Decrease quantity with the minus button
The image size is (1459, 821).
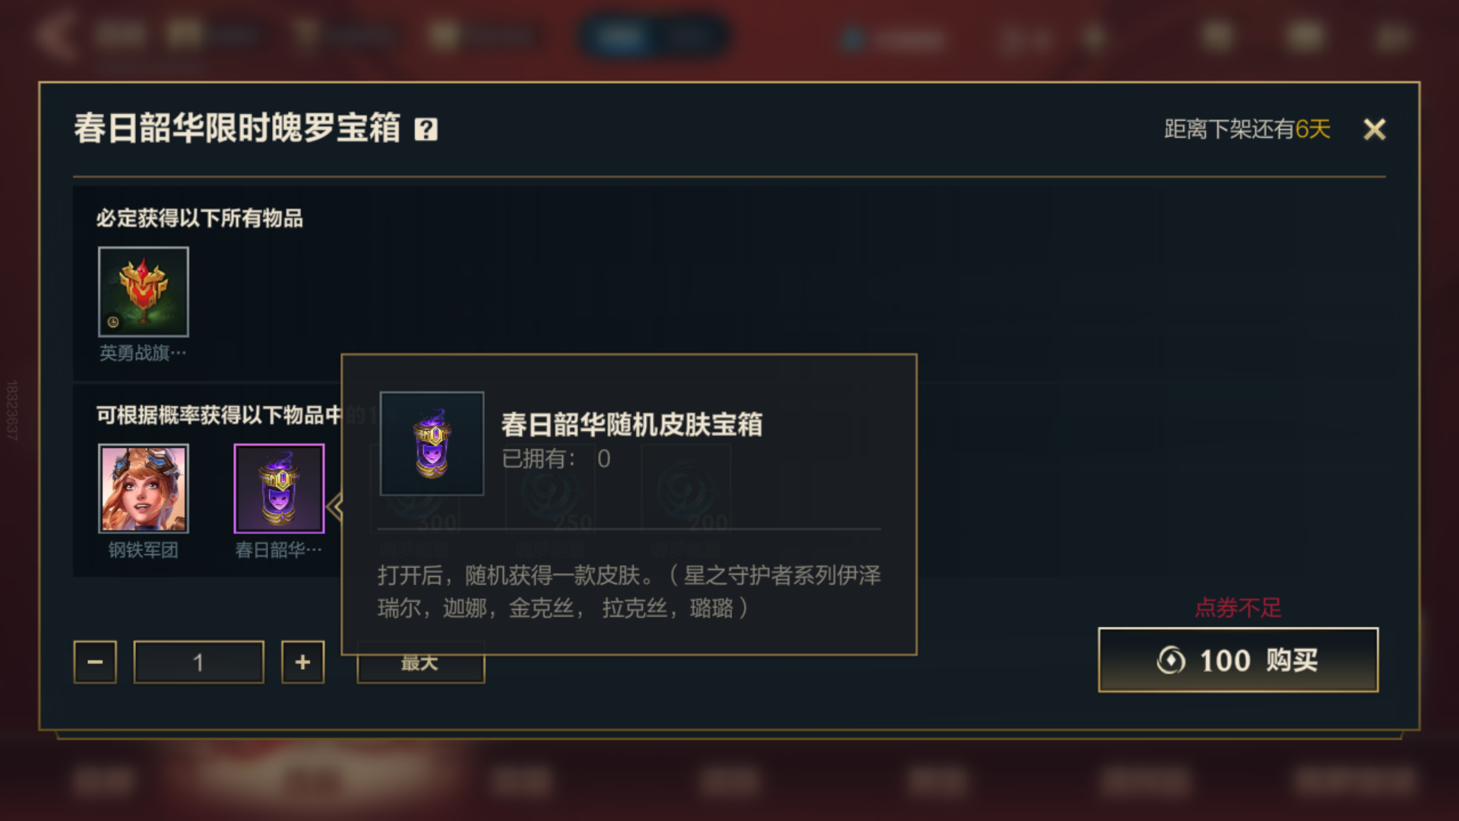95,662
